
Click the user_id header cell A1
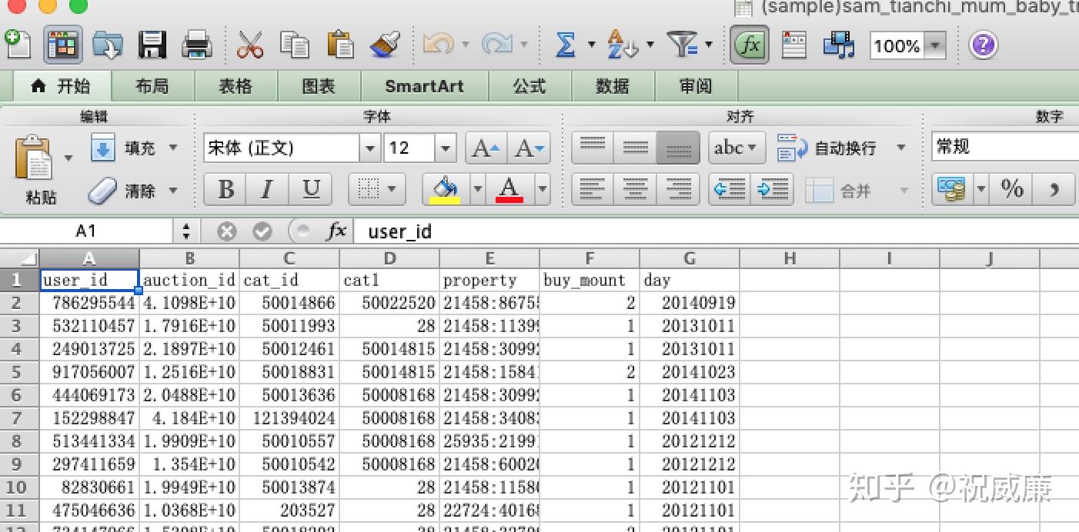coord(89,280)
